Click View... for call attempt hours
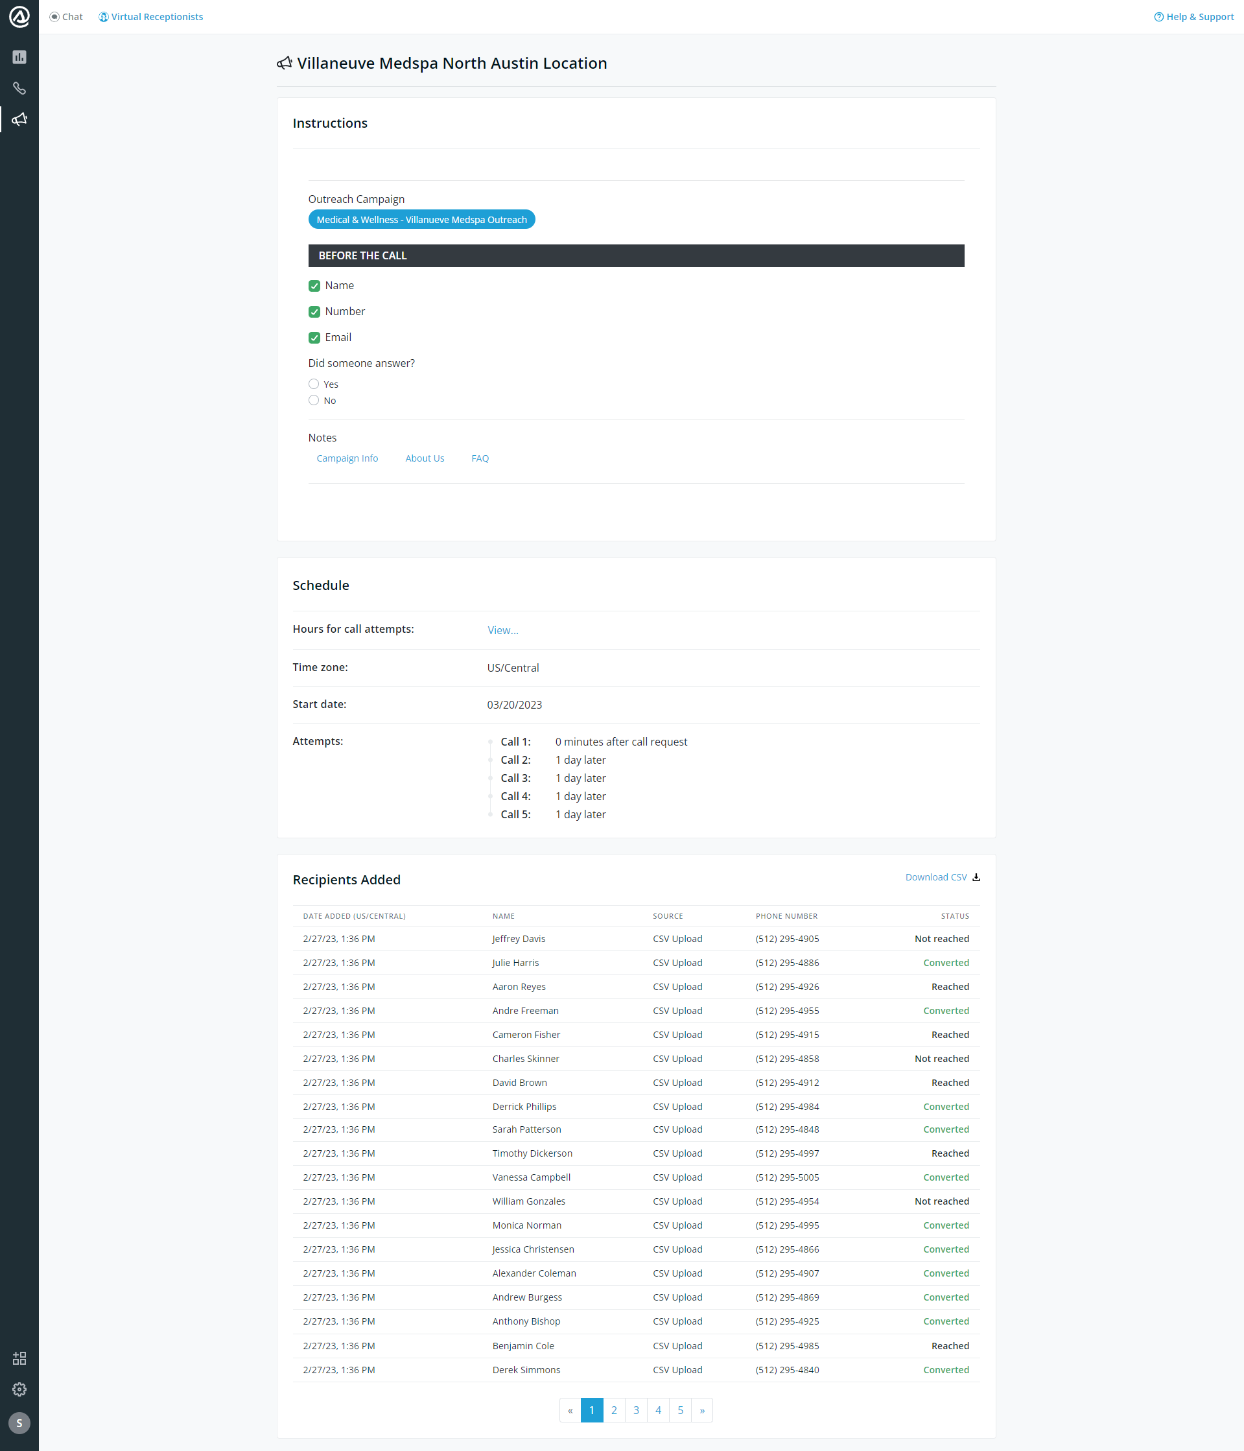 [502, 630]
